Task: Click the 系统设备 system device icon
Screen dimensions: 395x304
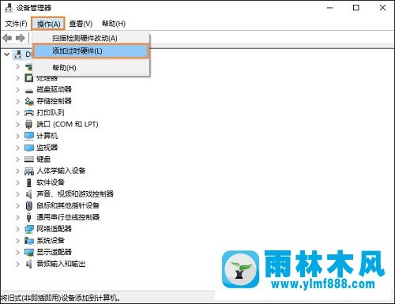Action: [x=29, y=241]
